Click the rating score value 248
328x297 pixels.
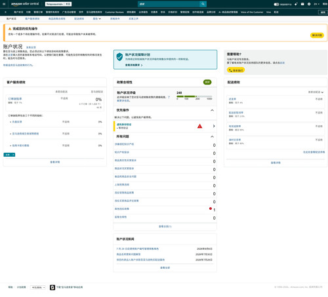(179, 92)
